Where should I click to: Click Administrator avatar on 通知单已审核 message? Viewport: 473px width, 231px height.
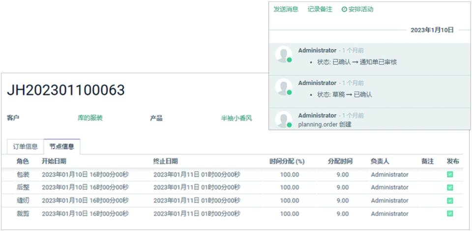coord(283,54)
